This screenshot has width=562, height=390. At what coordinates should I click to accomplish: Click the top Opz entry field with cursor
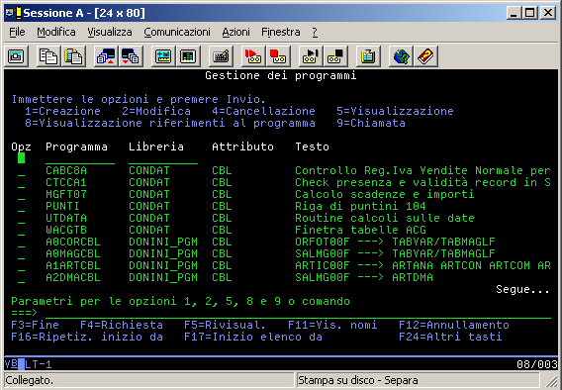click(x=21, y=158)
